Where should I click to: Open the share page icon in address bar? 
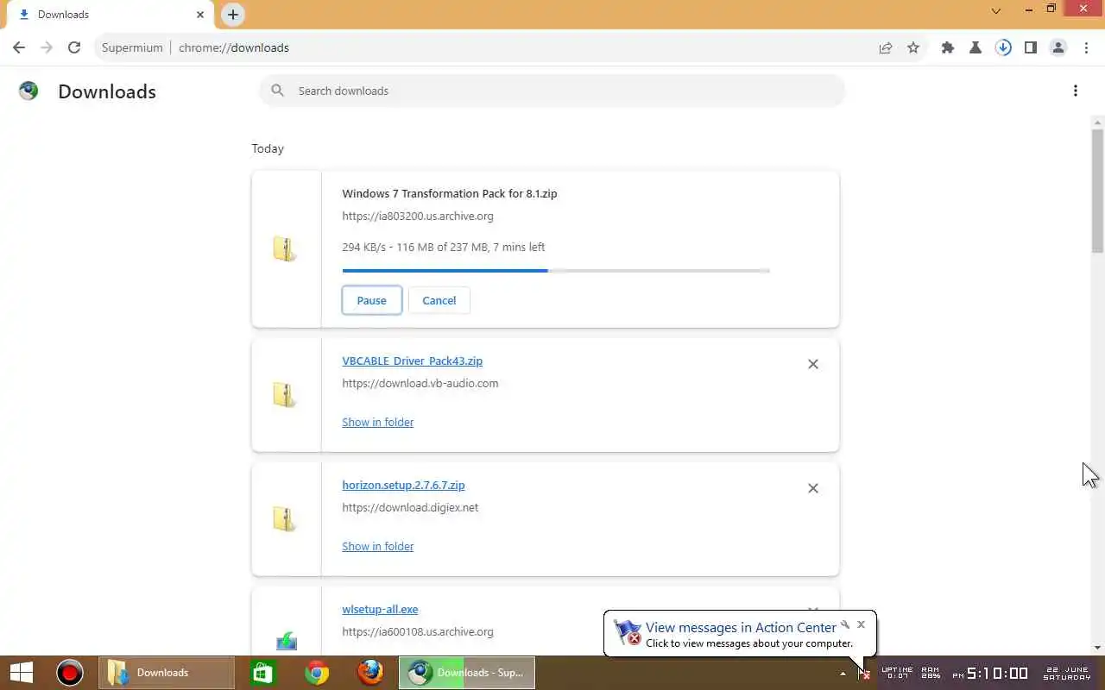coord(886,48)
